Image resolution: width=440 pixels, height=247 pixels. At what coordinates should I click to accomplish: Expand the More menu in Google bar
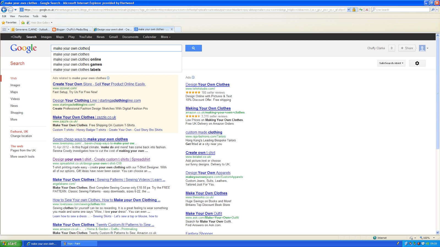tap(166, 37)
